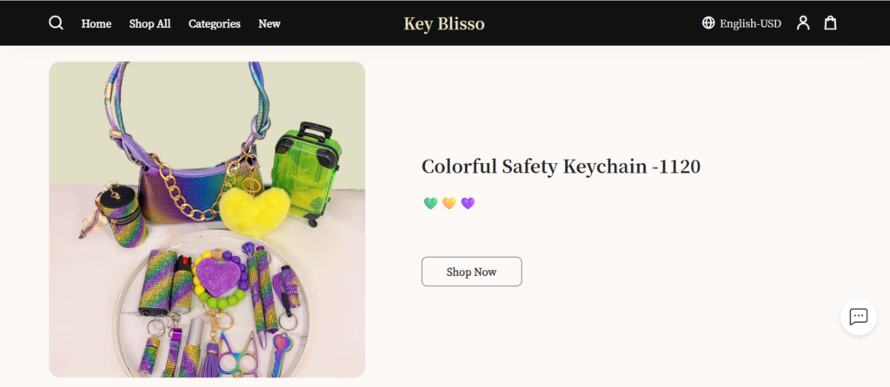Click the globe language icon
Viewport: 890px width, 387px height.
click(708, 23)
